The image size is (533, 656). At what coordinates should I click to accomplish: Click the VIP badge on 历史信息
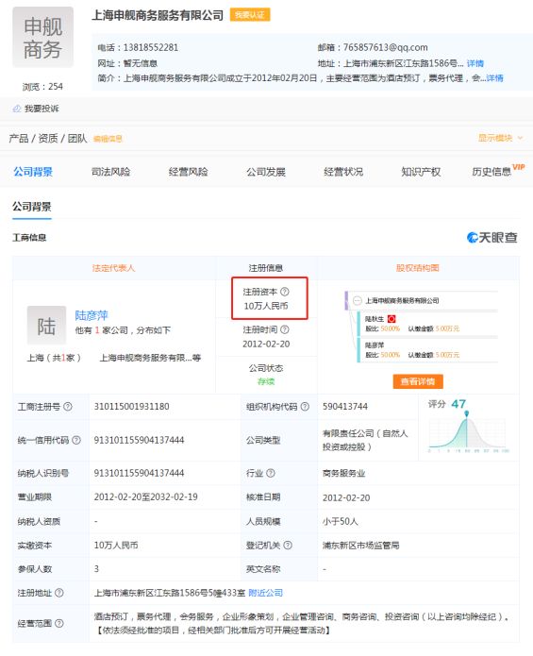click(x=518, y=167)
